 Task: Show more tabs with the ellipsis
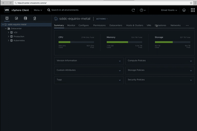187,25
